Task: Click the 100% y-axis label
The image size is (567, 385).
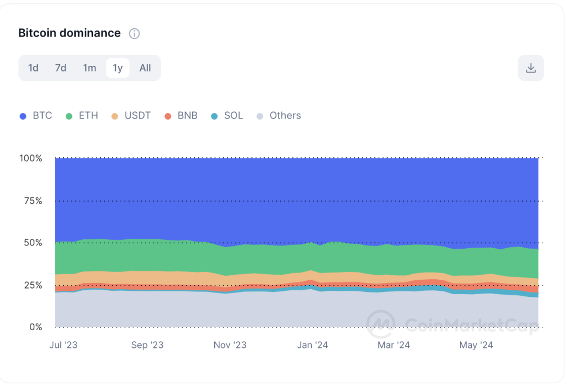Action: (x=31, y=158)
